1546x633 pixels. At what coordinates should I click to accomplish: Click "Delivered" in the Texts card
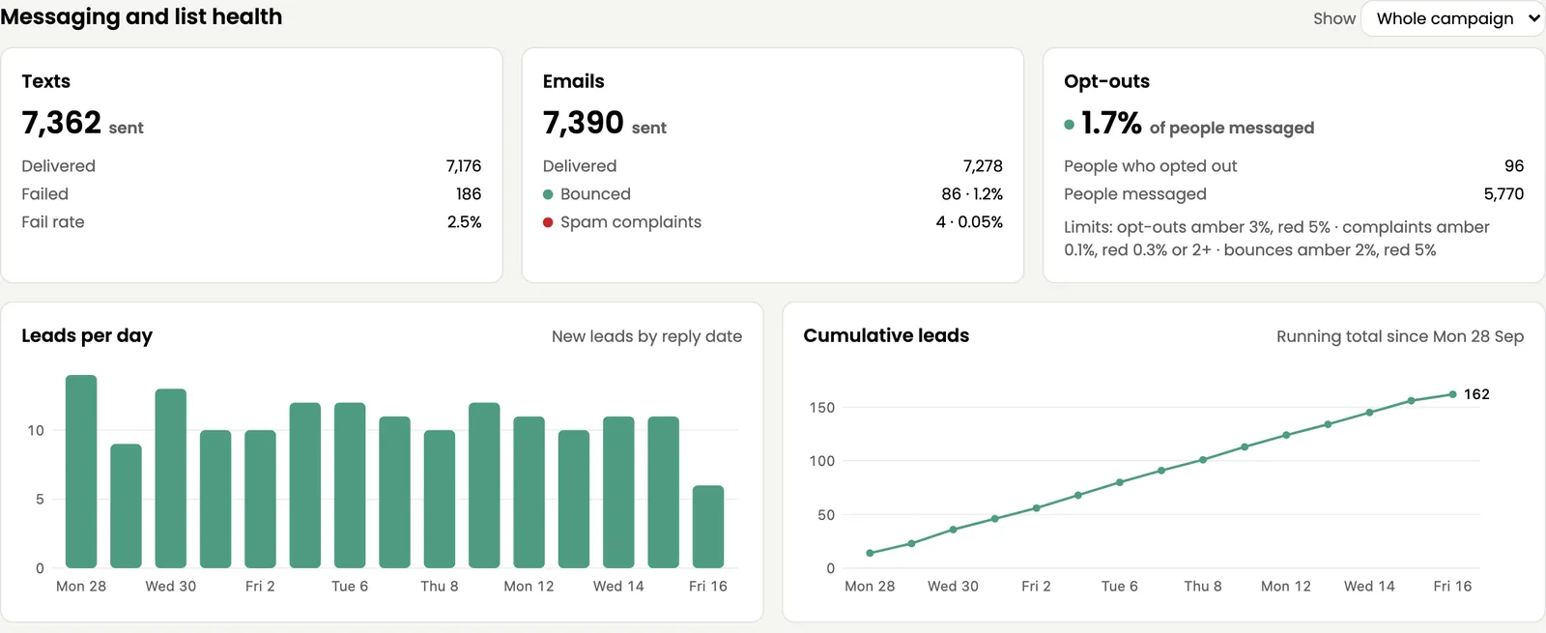coord(59,166)
